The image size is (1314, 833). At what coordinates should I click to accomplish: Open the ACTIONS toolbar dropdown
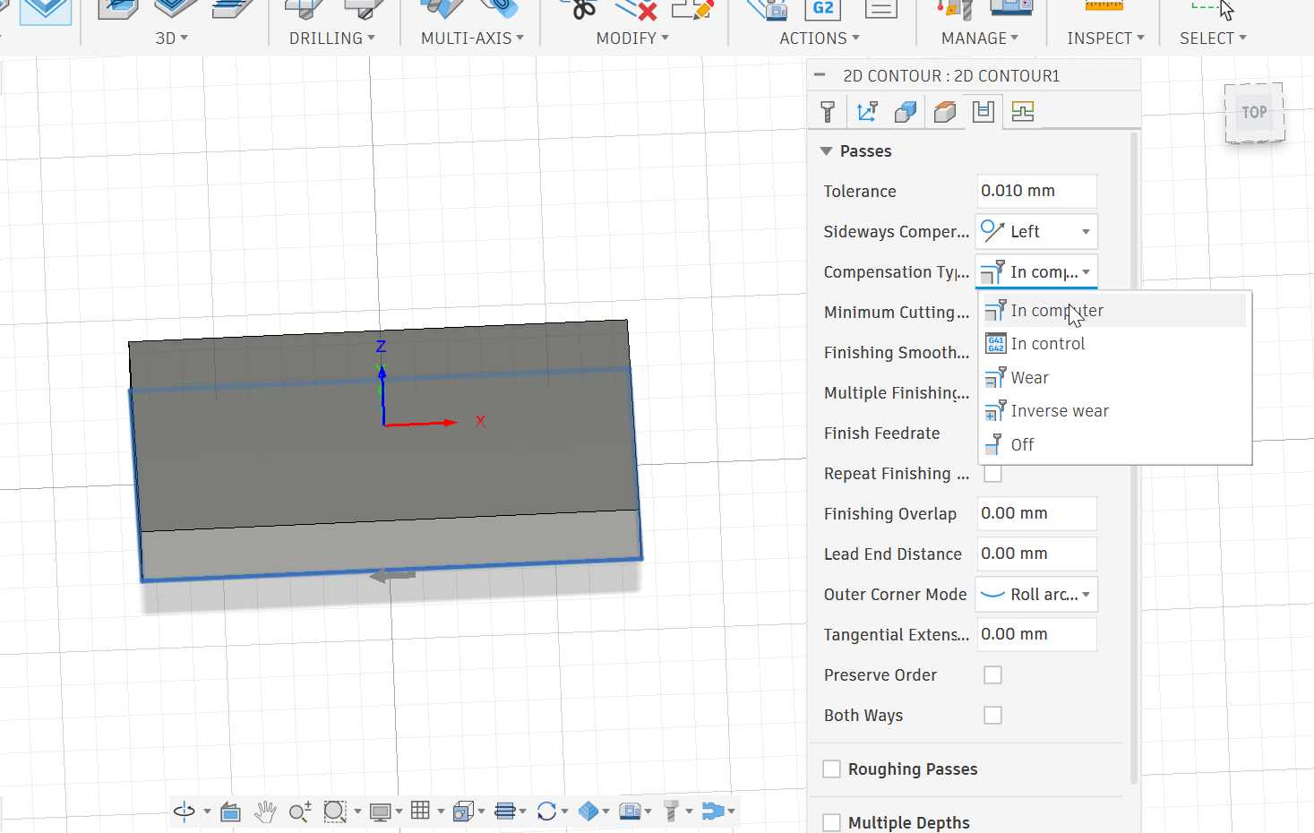point(820,39)
